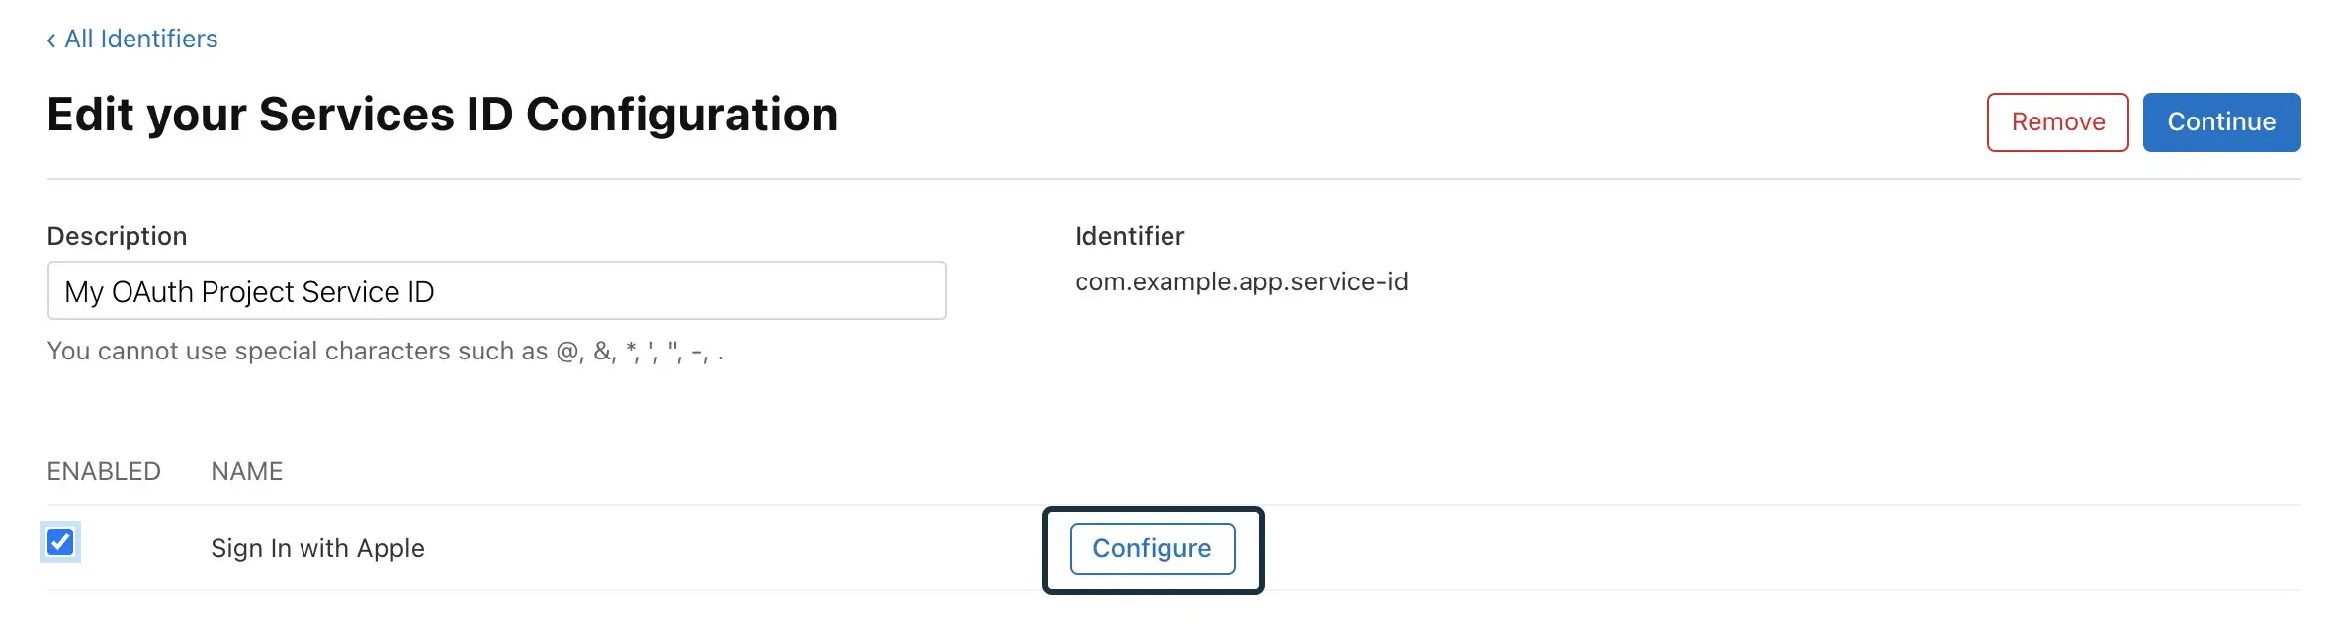Return to All Identifiers via the back link
The height and width of the screenshot is (636, 2335).
(x=139, y=39)
